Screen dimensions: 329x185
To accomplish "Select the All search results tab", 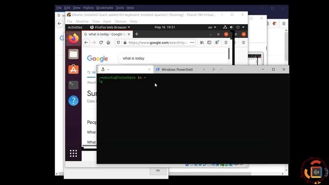I will coord(92,72).
